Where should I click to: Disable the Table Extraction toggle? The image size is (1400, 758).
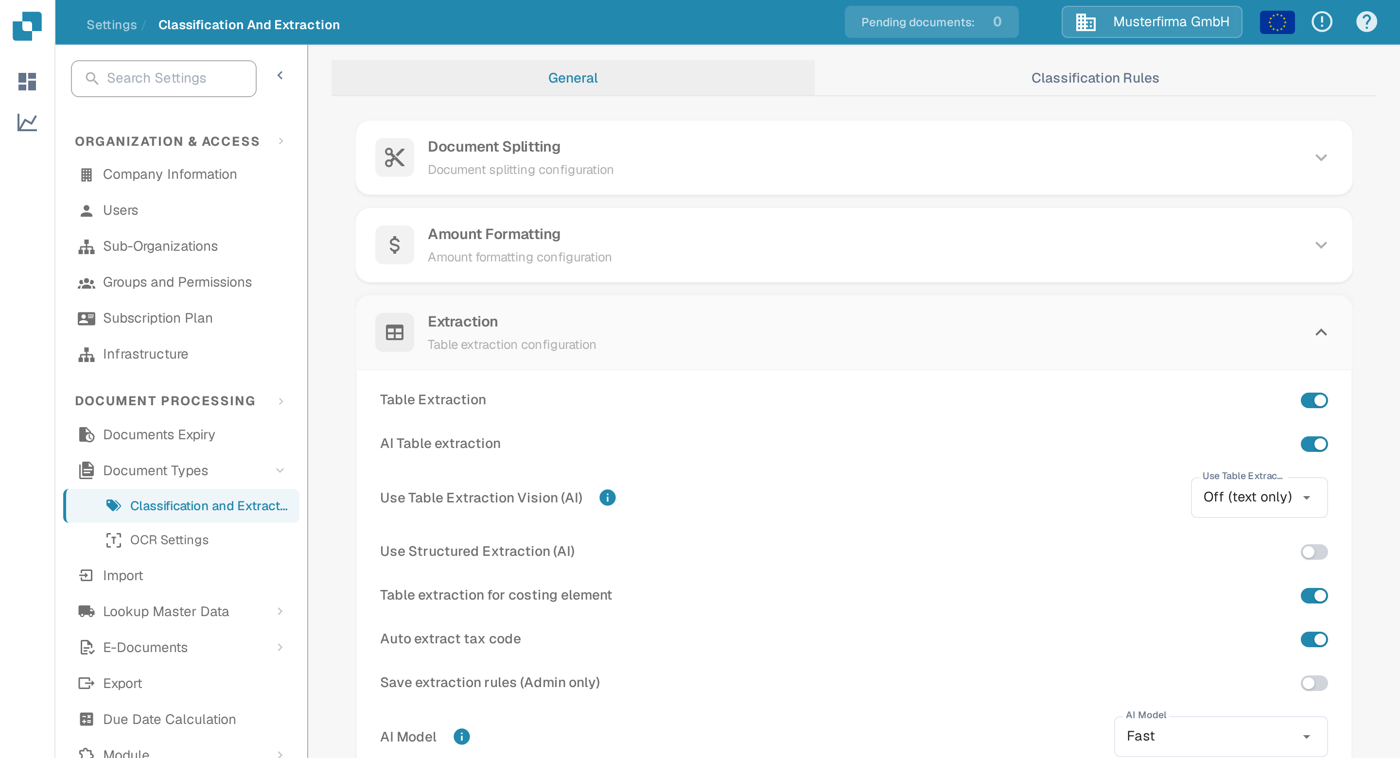tap(1314, 400)
